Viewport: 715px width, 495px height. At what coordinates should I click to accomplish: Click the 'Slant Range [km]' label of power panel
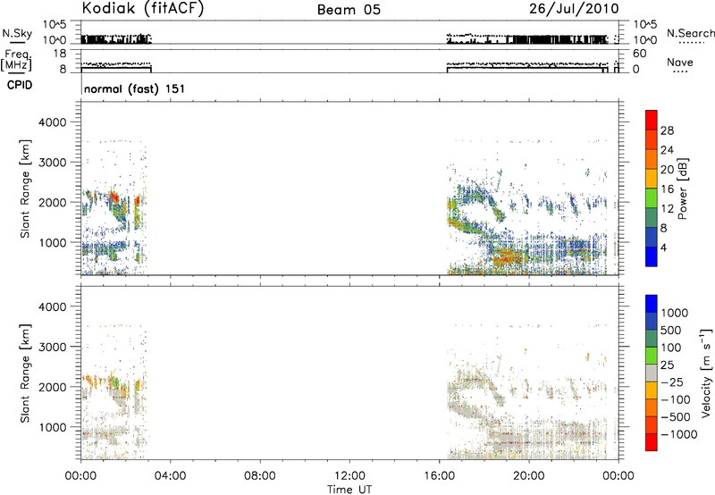pos(25,189)
